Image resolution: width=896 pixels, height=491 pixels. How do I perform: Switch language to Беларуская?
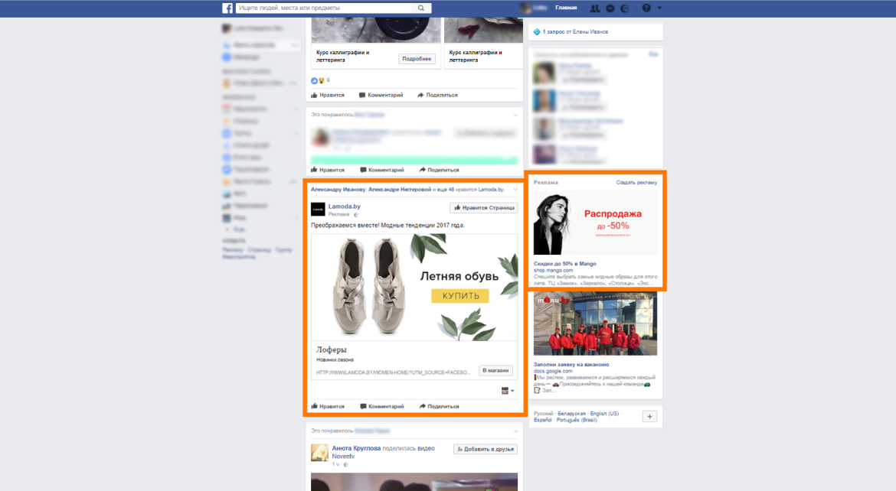tap(571, 413)
